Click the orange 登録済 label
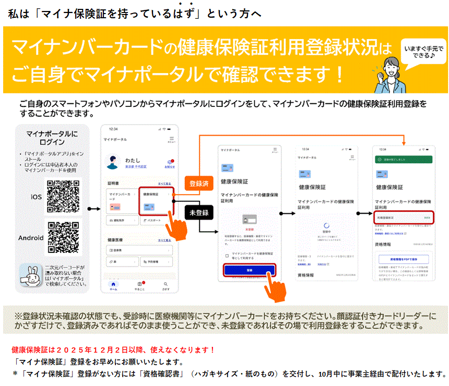 [x=199, y=184]
